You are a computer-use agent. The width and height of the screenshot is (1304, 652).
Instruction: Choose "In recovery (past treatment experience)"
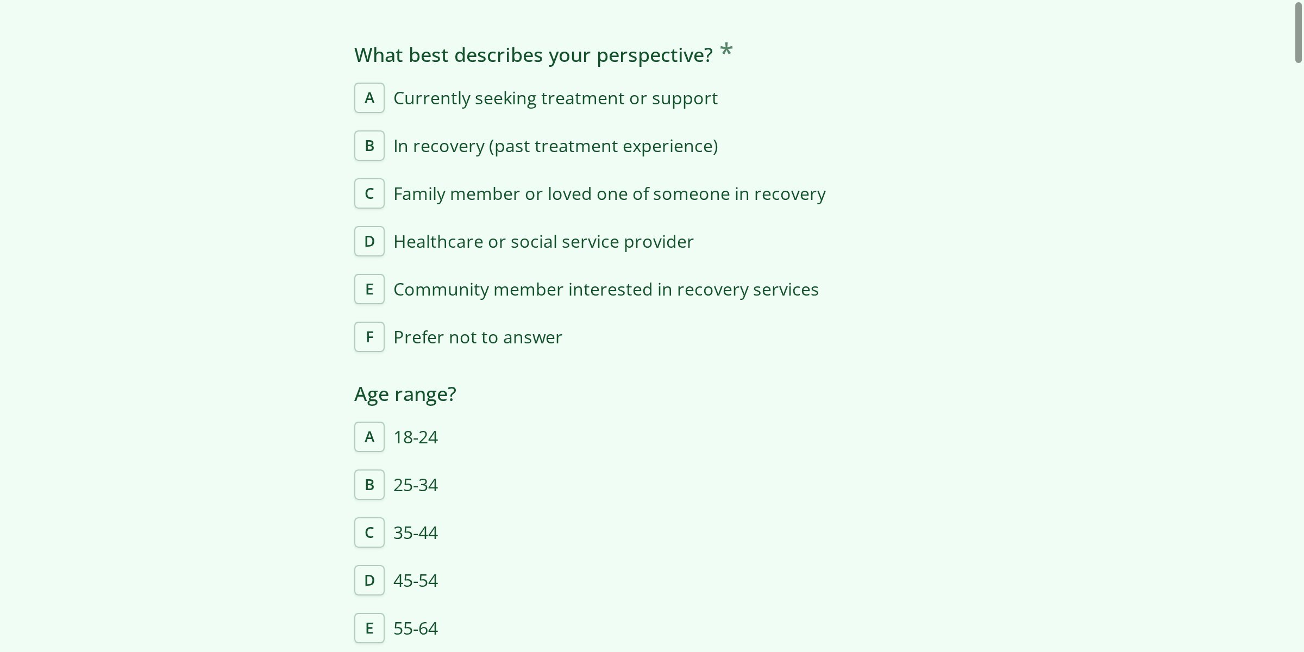pyautogui.click(x=555, y=146)
